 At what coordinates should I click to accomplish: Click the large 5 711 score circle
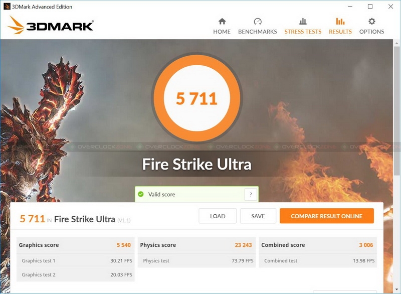click(x=196, y=98)
